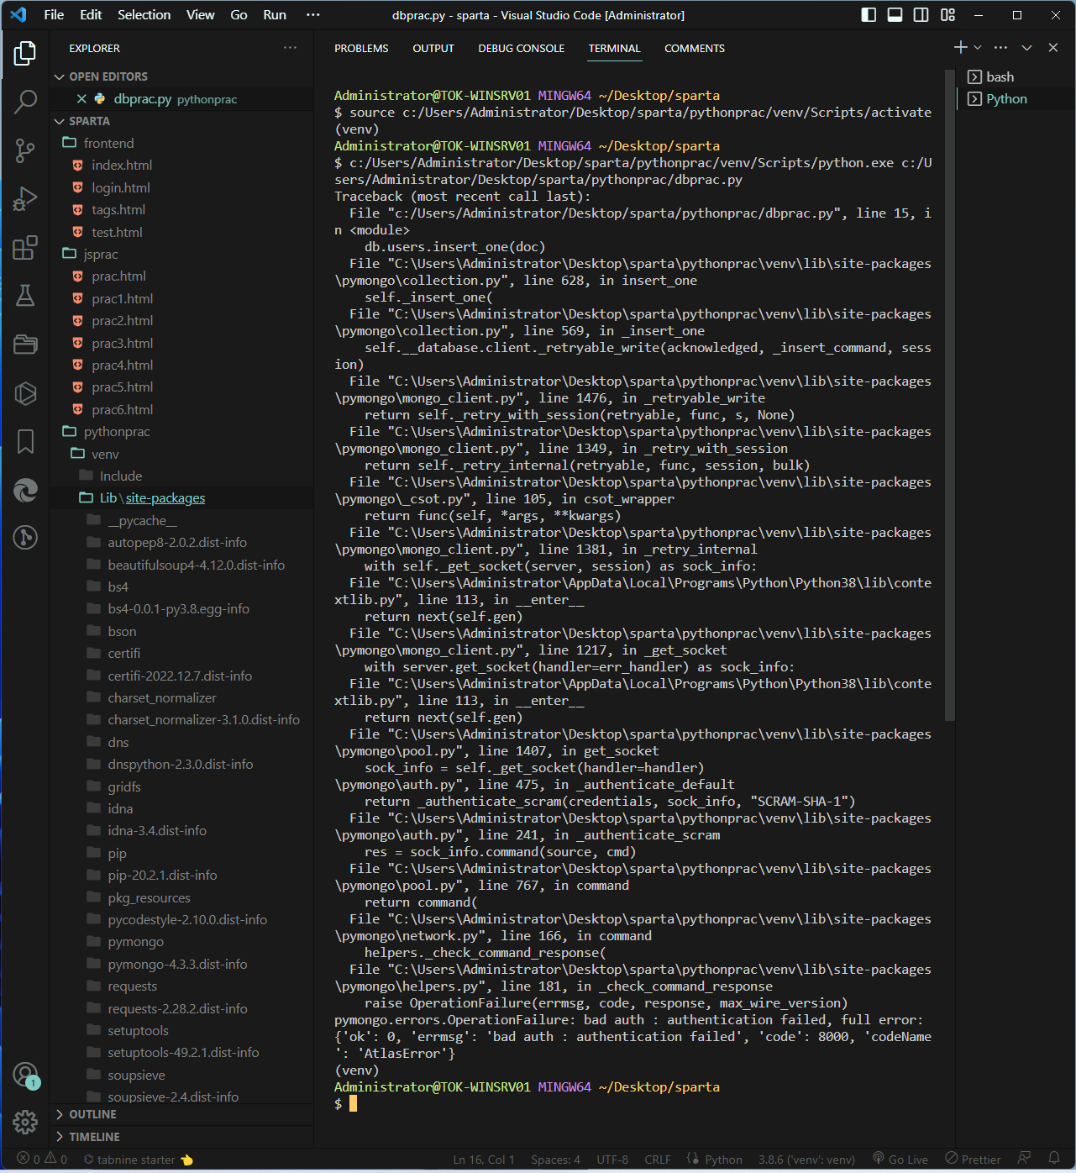Click the terminal vertical scrollbar
The width and height of the screenshot is (1076, 1173).
pyautogui.click(x=950, y=395)
